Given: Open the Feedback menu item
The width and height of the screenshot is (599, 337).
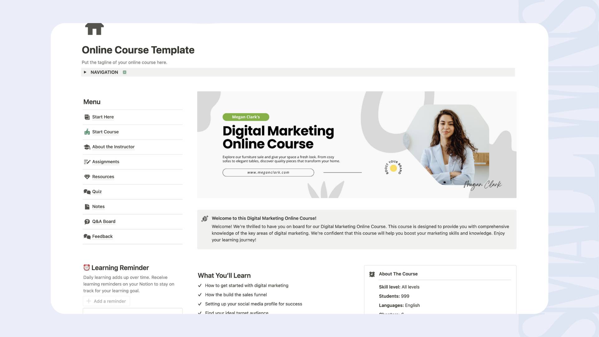Looking at the screenshot, I should [x=102, y=237].
